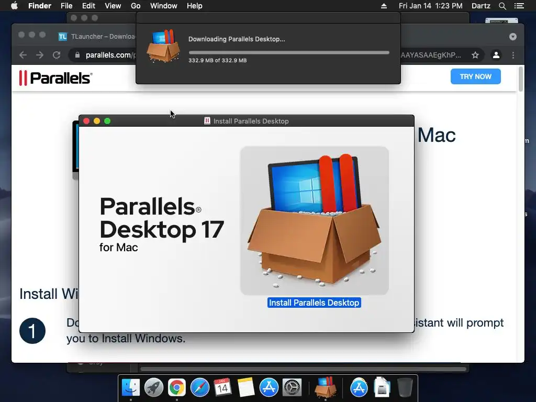This screenshot has height=402, width=536.
Task: Click the eject icon in menu bar
Action: [384, 6]
